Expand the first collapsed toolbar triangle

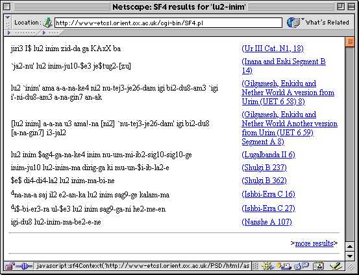pyautogui.click(x=9, y=32)
